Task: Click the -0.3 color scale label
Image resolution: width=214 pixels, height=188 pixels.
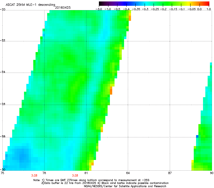Action: (x=145, y=9)
